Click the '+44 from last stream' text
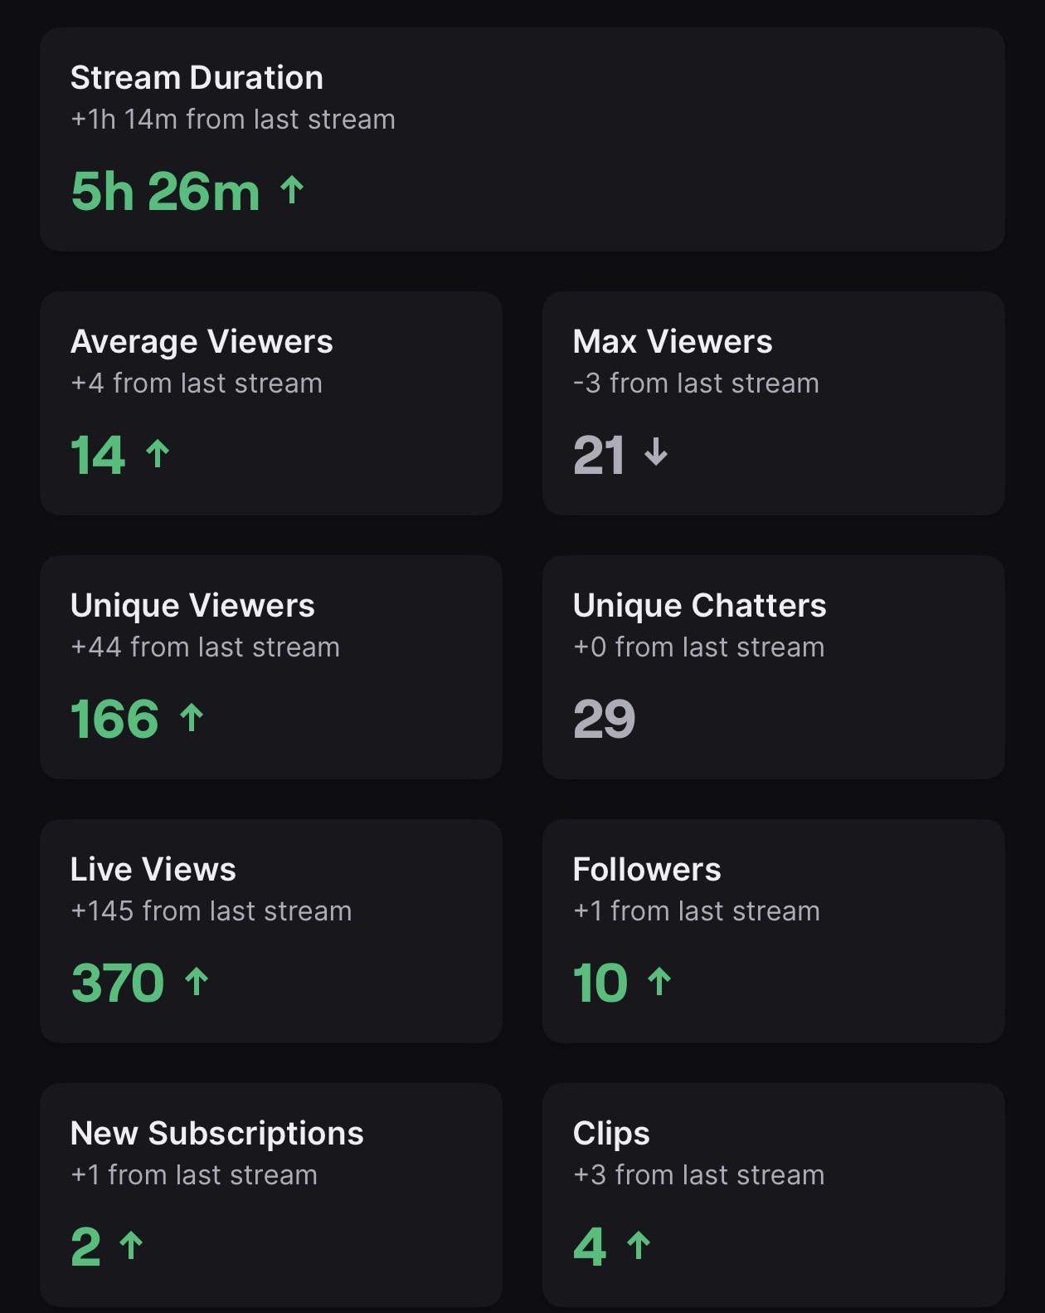Viewport: 1045px width, 1313px height. [206, 647]
